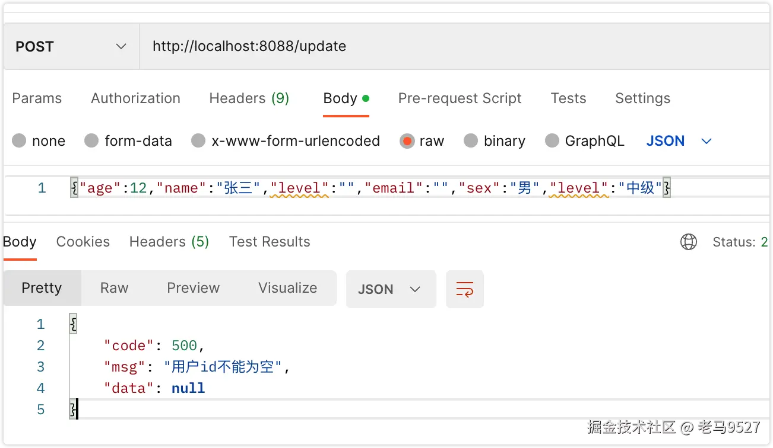Select the binary body option
Image resolution: width=773 pixels, height=448 pixels.
click(x=471, y=141)
